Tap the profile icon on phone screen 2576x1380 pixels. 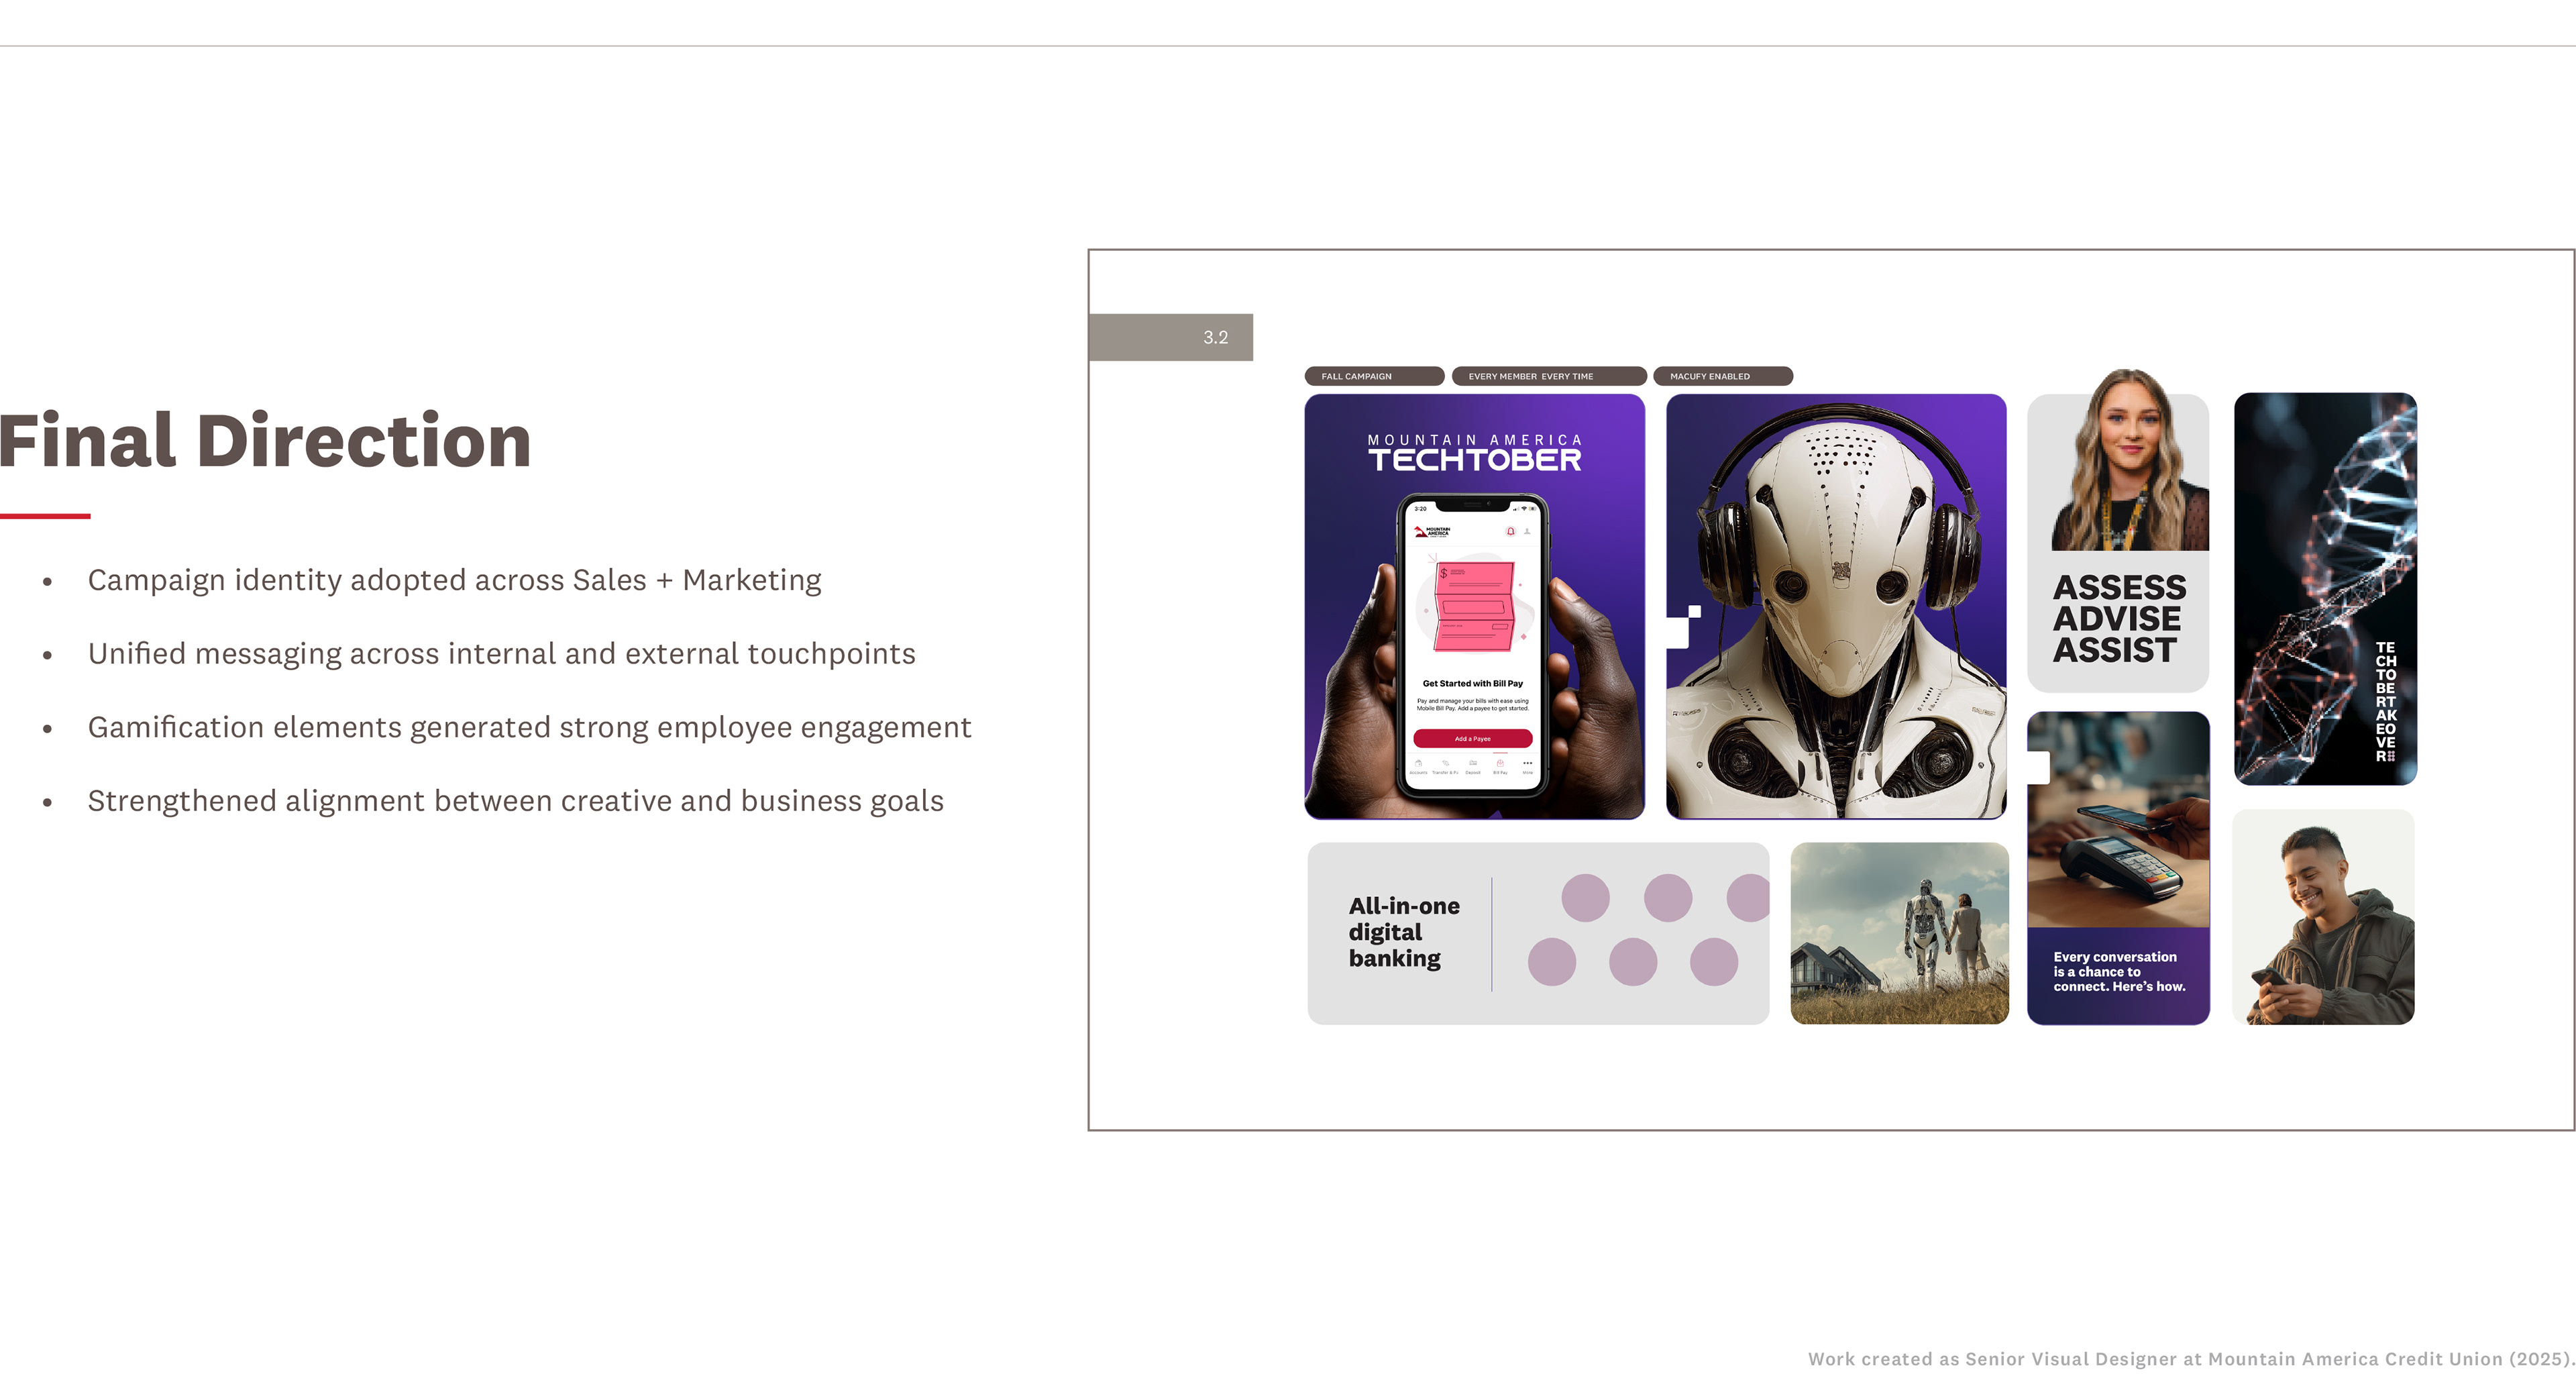(x=1527, y=532)
